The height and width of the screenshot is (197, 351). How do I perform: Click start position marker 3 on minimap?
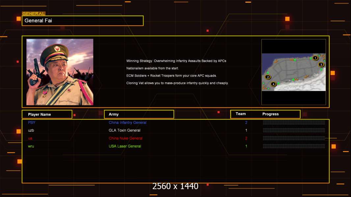point(321,64)
